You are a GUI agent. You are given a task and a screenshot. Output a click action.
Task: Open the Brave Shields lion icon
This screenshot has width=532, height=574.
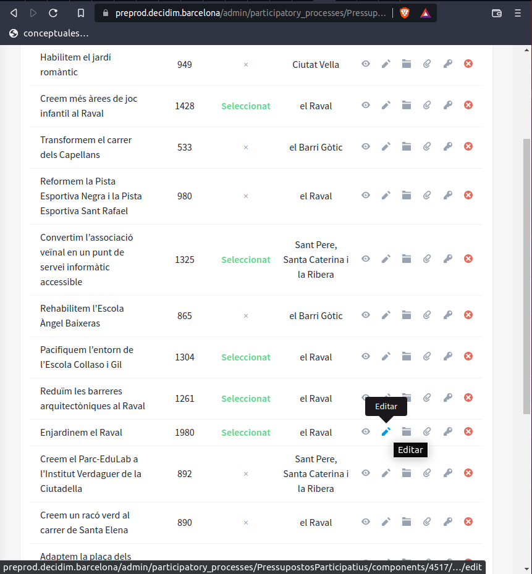[405, 13]
